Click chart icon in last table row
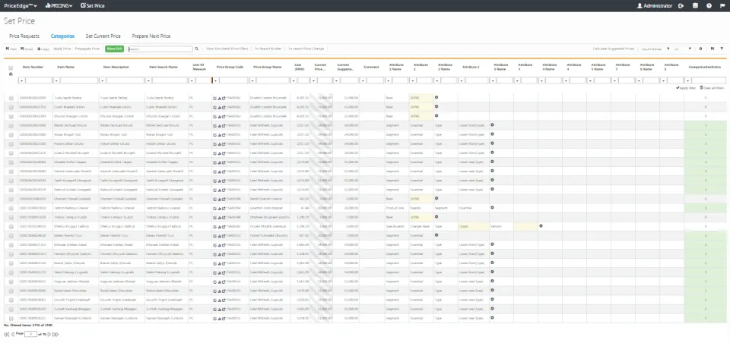The image size is (730, 343). click(x=219, y=319)
